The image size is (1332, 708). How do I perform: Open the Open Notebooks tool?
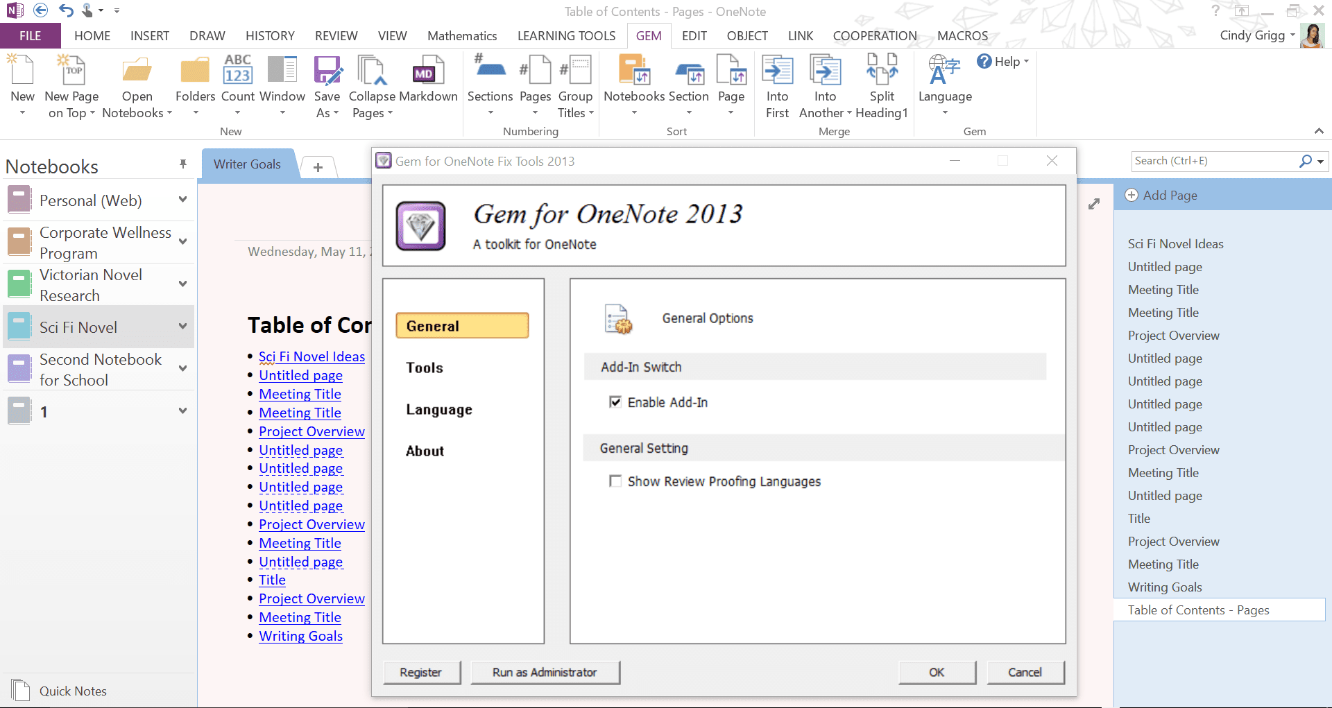pos(137,71)
